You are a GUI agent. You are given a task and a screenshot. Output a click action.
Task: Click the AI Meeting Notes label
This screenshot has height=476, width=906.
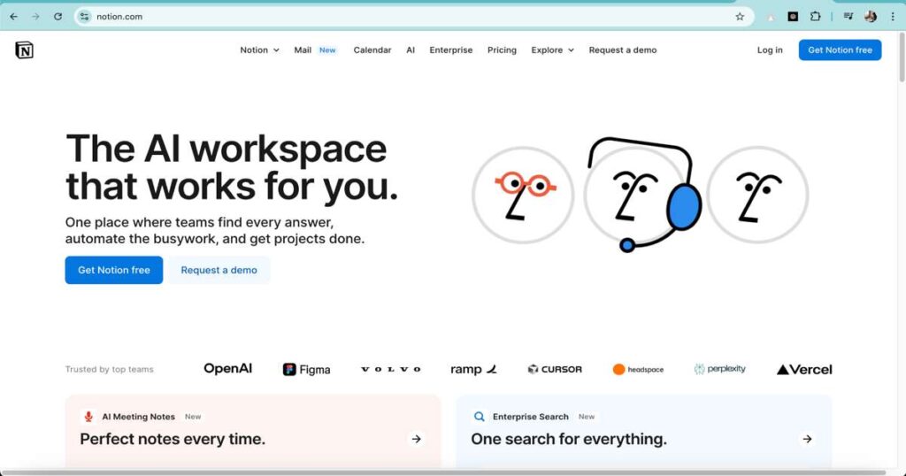[x=138, y=417]
